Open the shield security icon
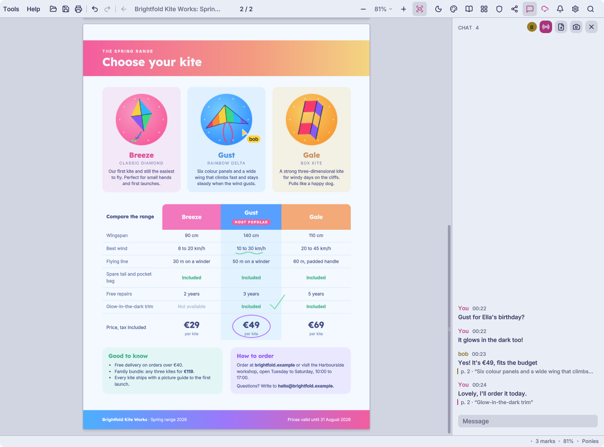Viewport: 604px width, 447px height. click(499, 9)
